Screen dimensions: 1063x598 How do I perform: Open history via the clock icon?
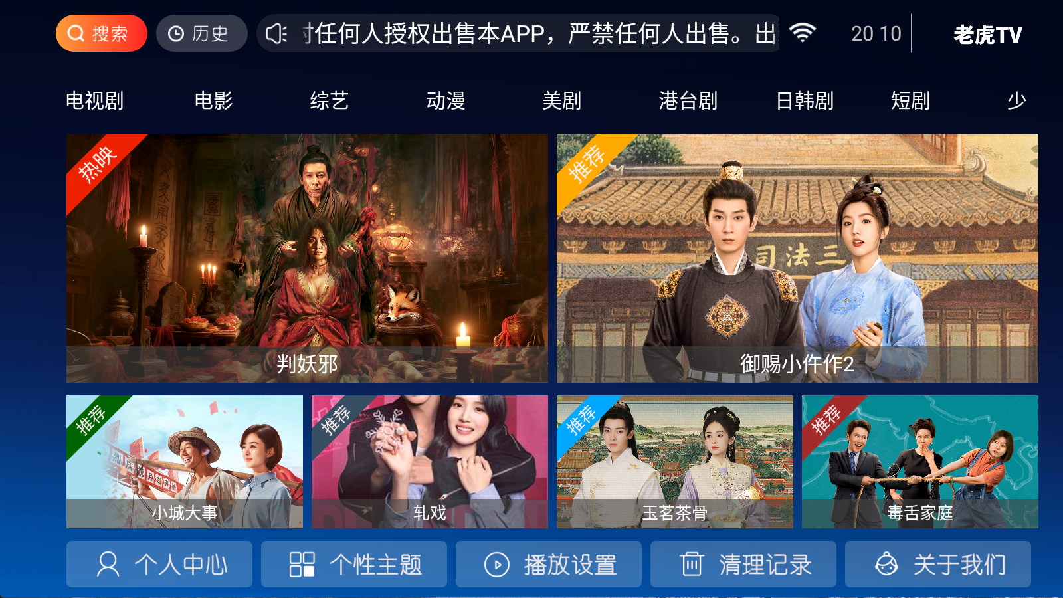tap(176, 33)
